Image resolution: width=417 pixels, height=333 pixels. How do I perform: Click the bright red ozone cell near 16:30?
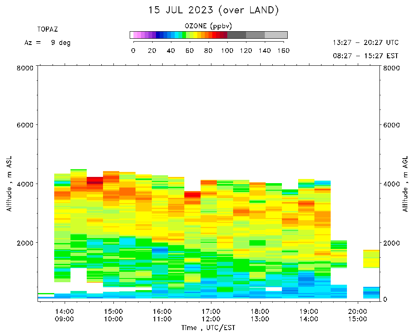point(193,194)
